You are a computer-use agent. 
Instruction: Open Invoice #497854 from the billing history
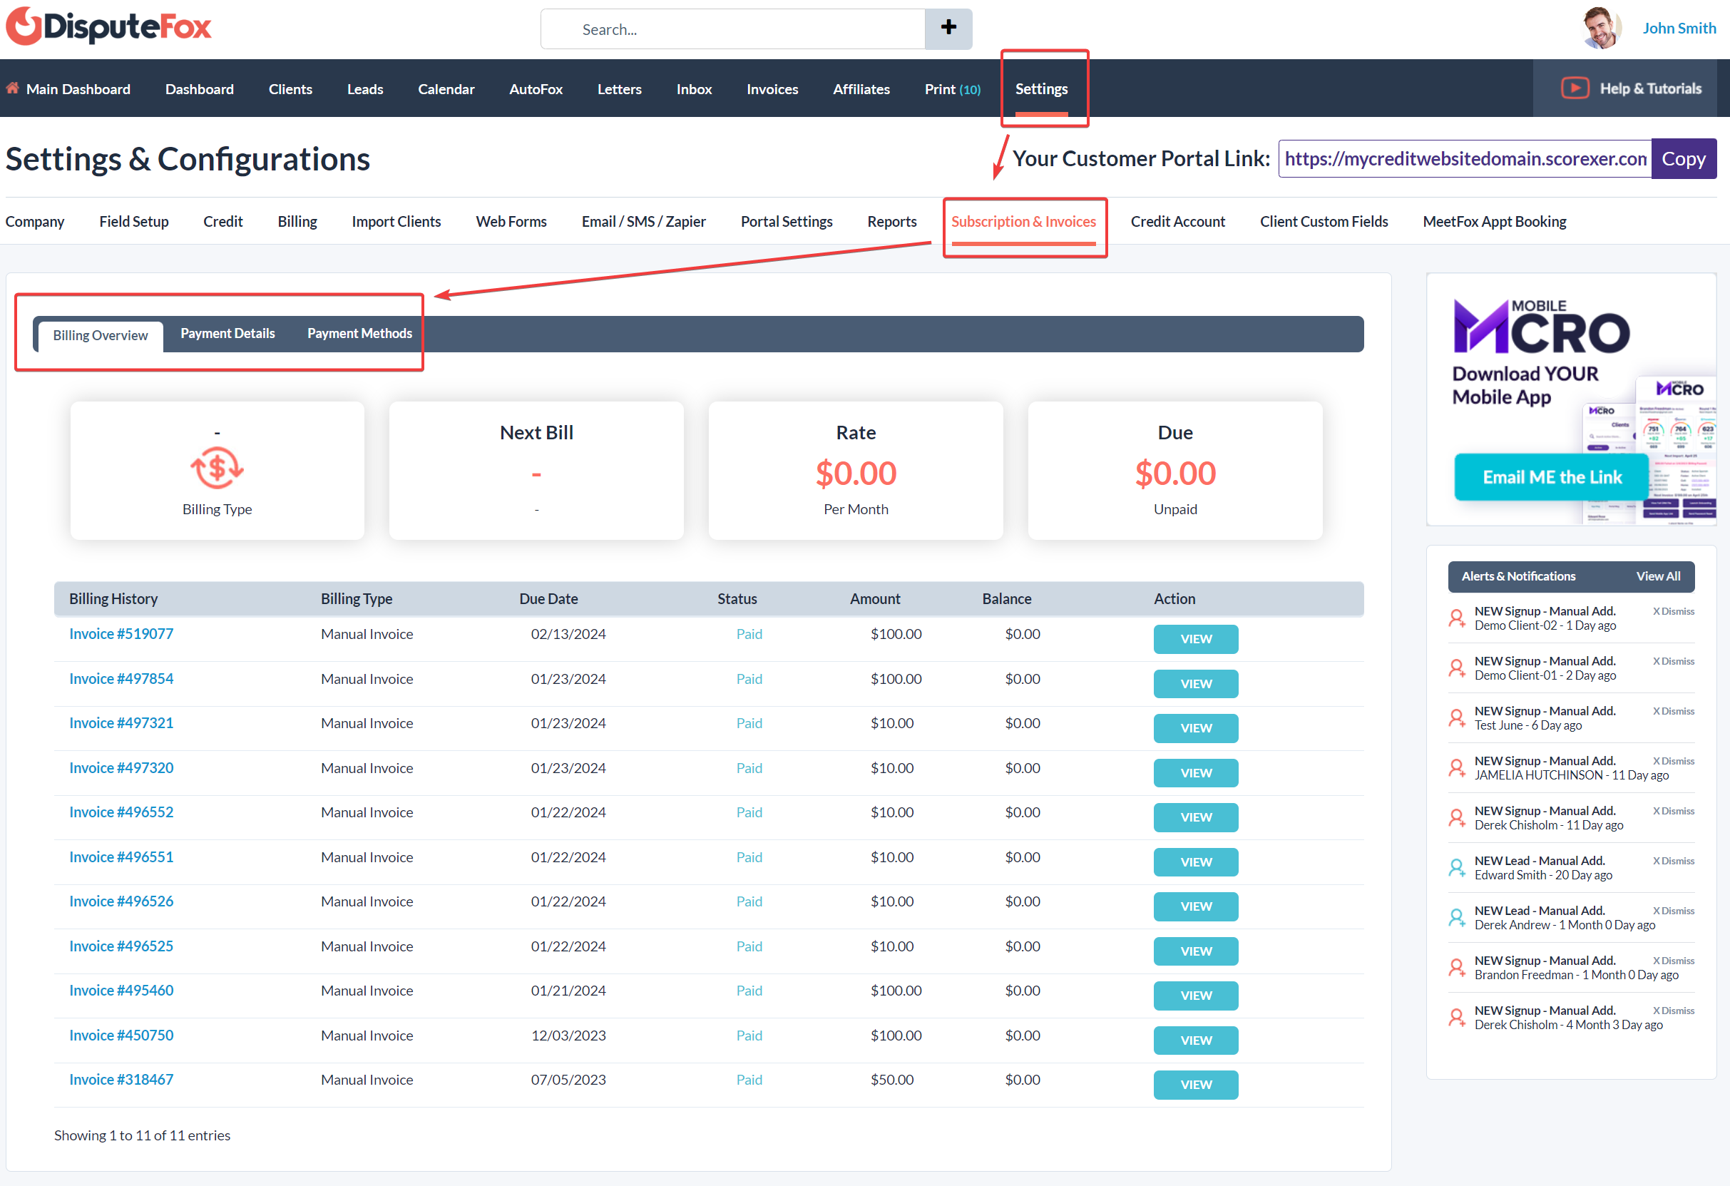pyautogui.click(x=121, y=678)
